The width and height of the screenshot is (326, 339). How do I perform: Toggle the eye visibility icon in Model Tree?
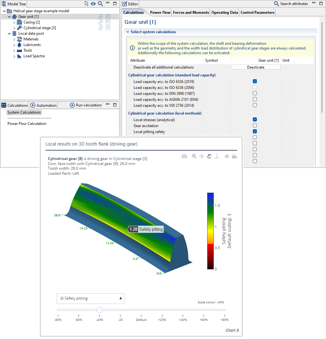(93, 4)
